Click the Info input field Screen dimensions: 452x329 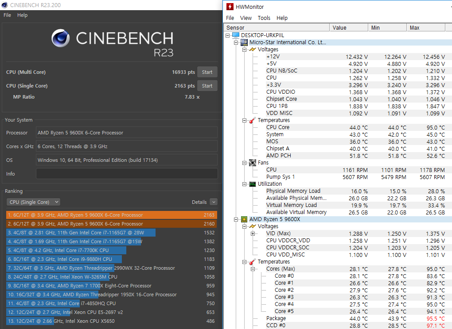point(127,174)
